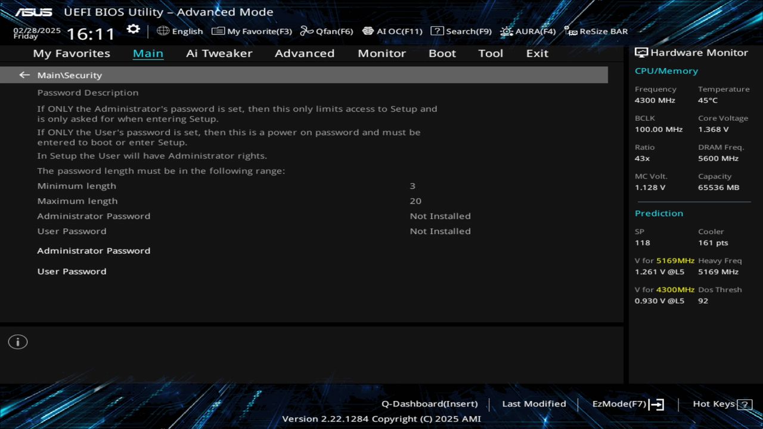The height and width of the screenshot is (429, 763).
Task: Click the Version 2.22.1284 copyright text
Action: (x=381, y=419)
